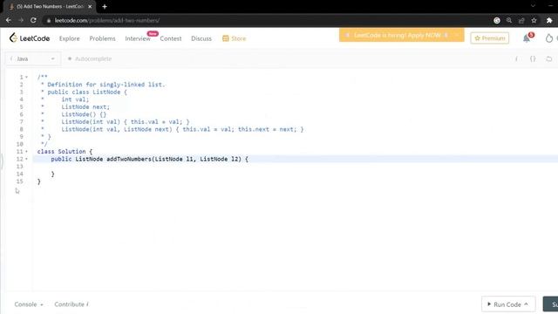Open notifications bell icon

(527, 38)
